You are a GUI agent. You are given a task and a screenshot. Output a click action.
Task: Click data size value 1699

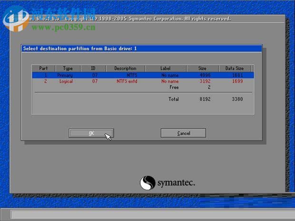(237, 81)
